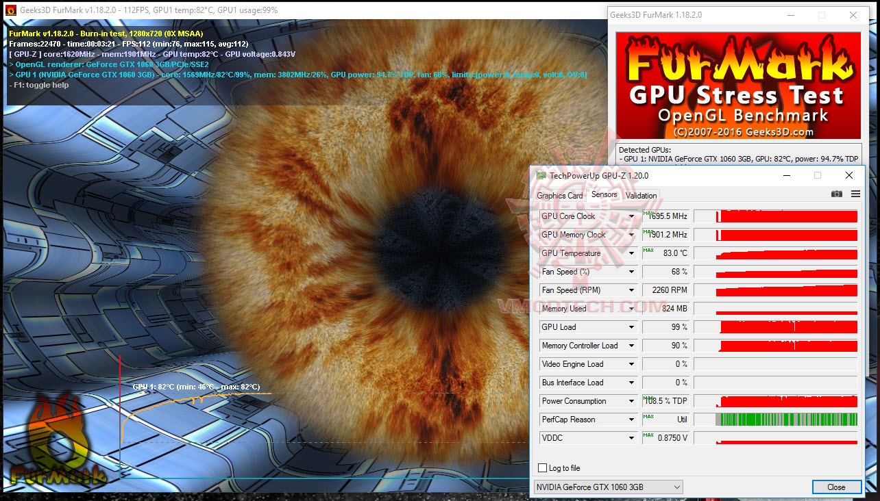
Task: Click the 68 % fan speed value
Action: tap(665, 272)
